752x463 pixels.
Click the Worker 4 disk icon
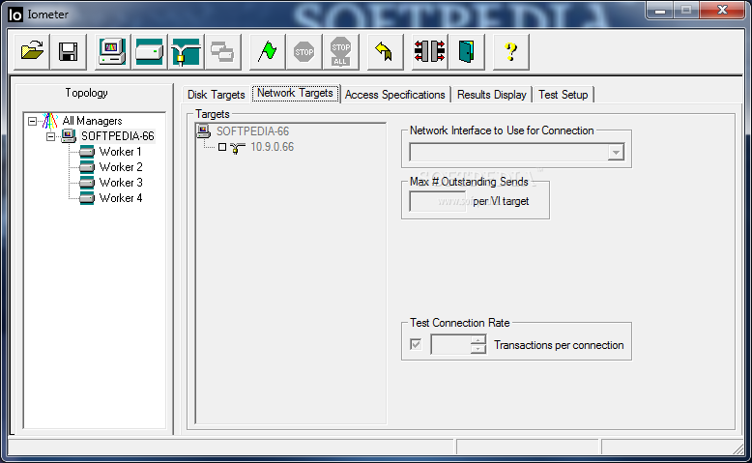click(x=87, y=198)
